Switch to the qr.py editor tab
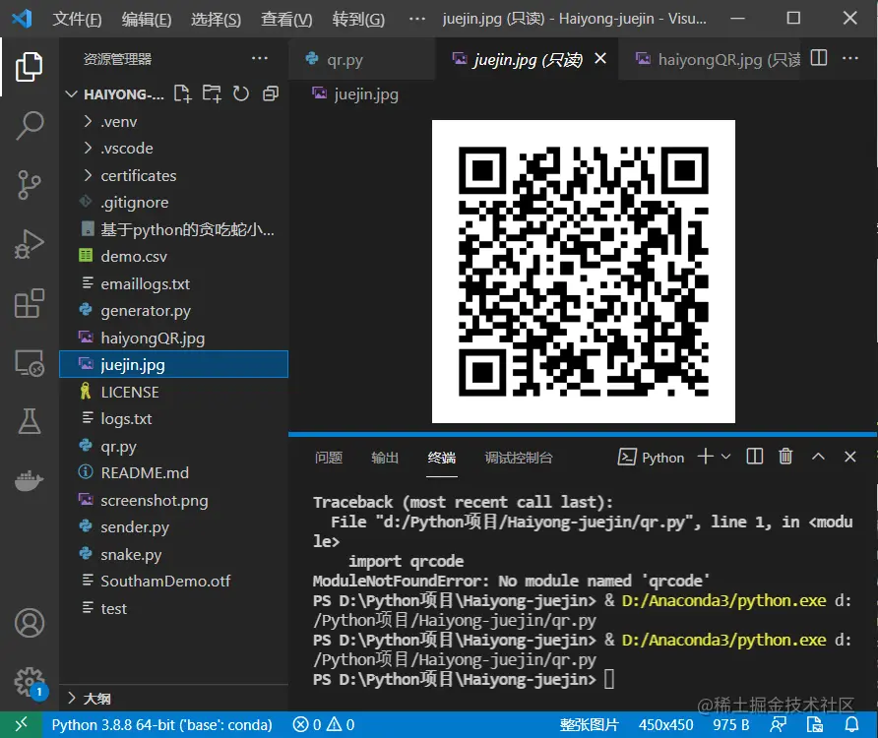 click(361, 59)
